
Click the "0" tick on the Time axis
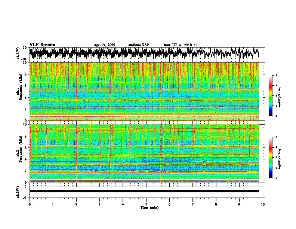click(30, 204)
